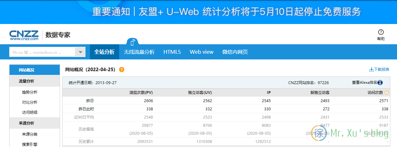Open 来源分类 in the sidebar

click(30, 134)
